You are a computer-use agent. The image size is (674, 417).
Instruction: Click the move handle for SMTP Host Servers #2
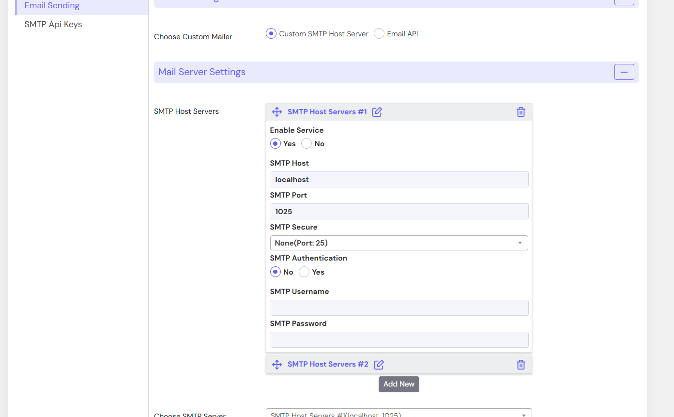pos(277,365)
